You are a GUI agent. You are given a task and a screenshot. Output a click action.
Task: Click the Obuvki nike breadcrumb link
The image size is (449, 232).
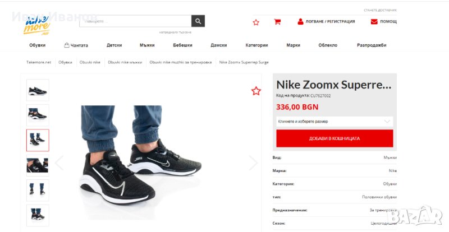(x=90, y=62)
